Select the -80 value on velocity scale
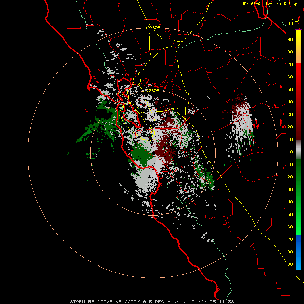Viewport: 304px width, 304px height. pyautogui.click(x=289, y=252)
